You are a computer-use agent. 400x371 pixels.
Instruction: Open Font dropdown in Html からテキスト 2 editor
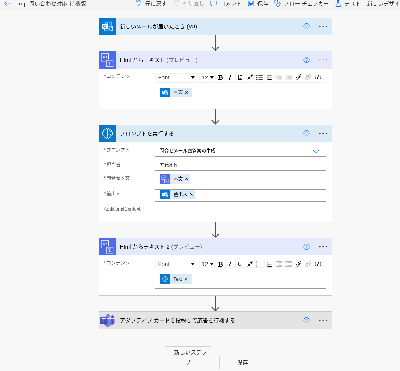coord(176,264)
